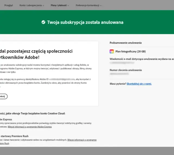Click the blurred Adobe ID email address
174x155 pixels.
click(x=62, y=79)
